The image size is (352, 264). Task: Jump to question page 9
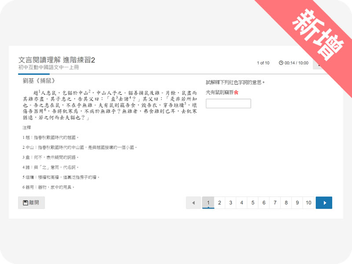tap(297, 203)
